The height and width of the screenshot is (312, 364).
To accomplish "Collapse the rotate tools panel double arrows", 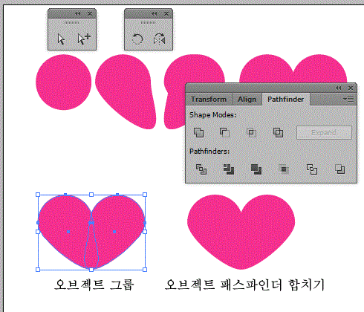I will pos(155,14).
